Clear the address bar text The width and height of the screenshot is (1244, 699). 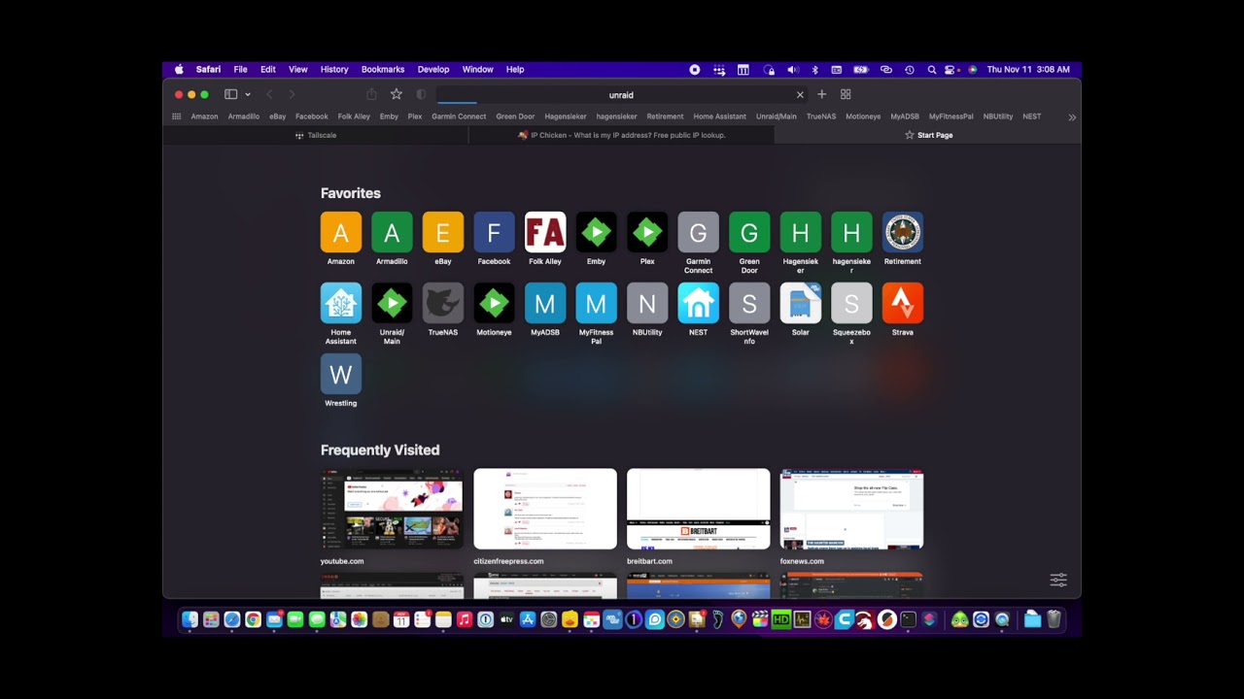pos(800,95)
